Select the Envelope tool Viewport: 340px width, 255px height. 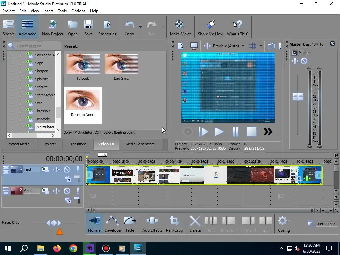point(112,224)
